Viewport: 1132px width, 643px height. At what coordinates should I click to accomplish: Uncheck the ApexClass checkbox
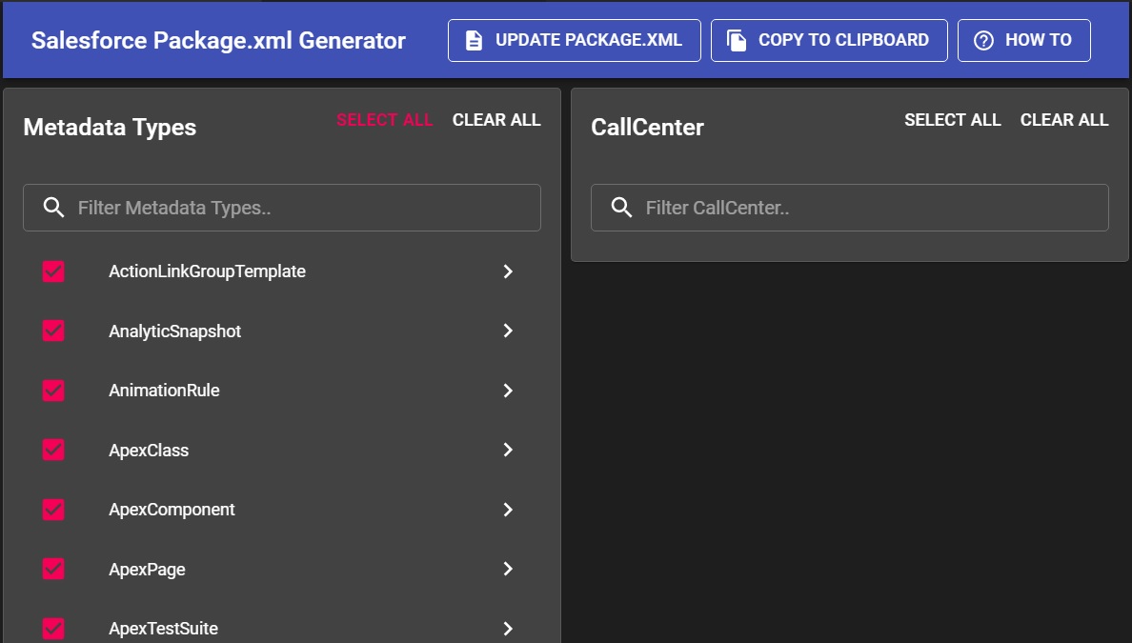(53, 450)
